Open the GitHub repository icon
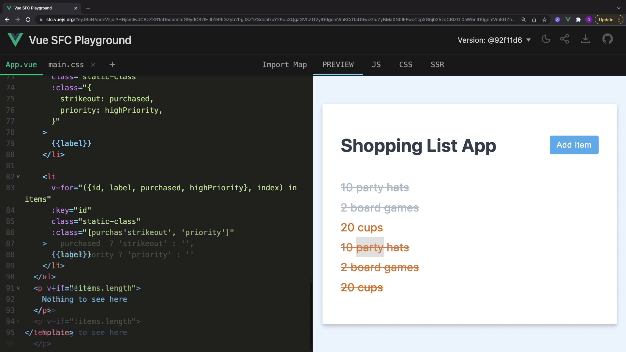This screenshot has height=352, width=626. point(607,39)
